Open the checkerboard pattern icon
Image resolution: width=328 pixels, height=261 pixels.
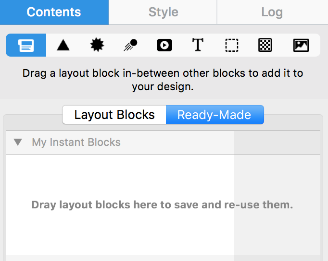click(265, 45)
